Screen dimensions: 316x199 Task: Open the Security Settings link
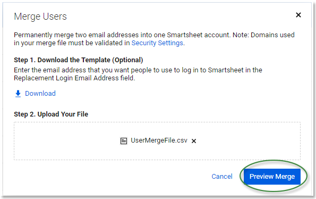pyautogui.click(x=157, y=43)
